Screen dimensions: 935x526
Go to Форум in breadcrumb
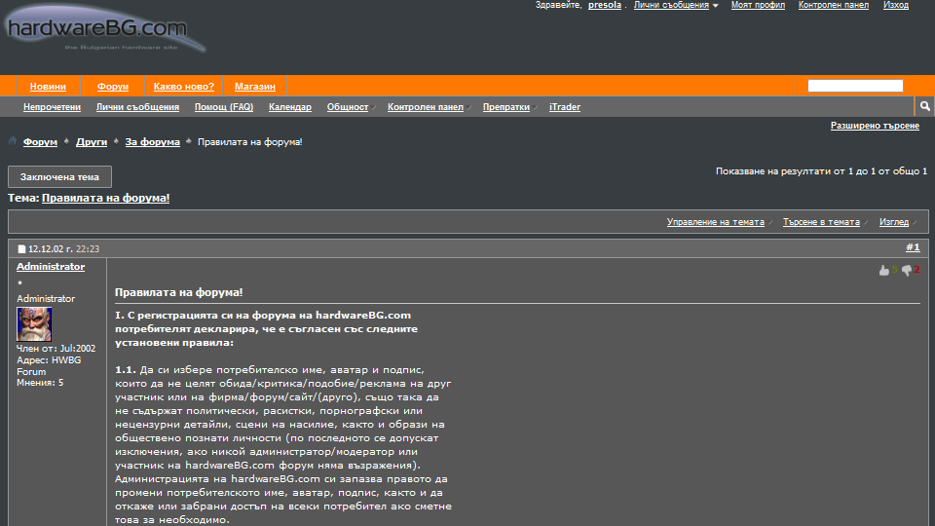tap(40, 142)
